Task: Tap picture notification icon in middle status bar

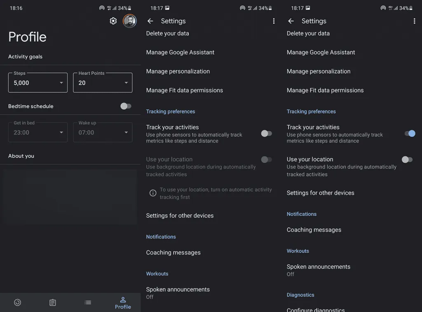Action: coord(167,8)
